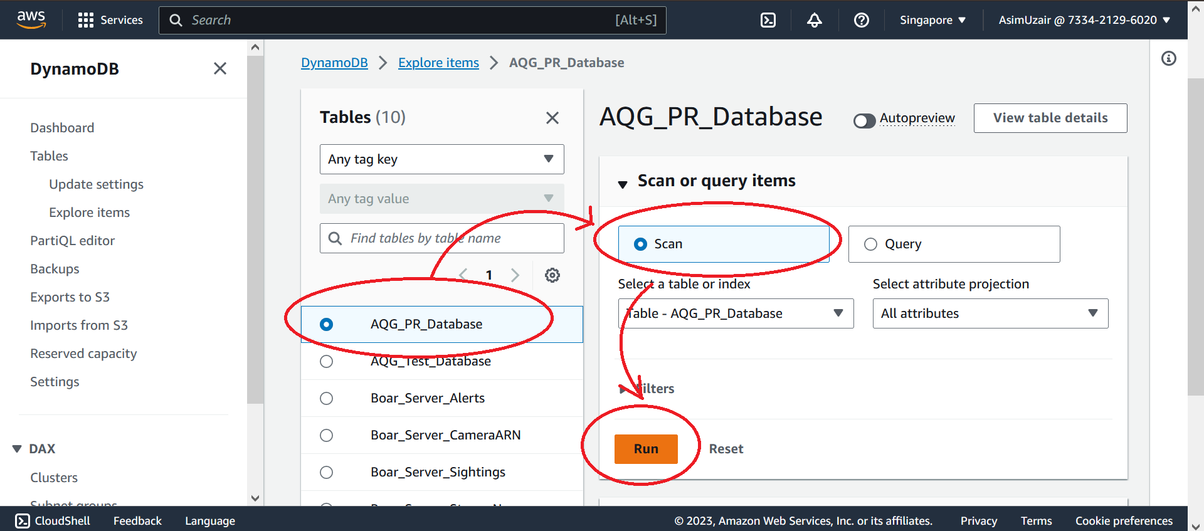Collapse the Scan or query items section

pyautogui.click(x=623, y=184)
